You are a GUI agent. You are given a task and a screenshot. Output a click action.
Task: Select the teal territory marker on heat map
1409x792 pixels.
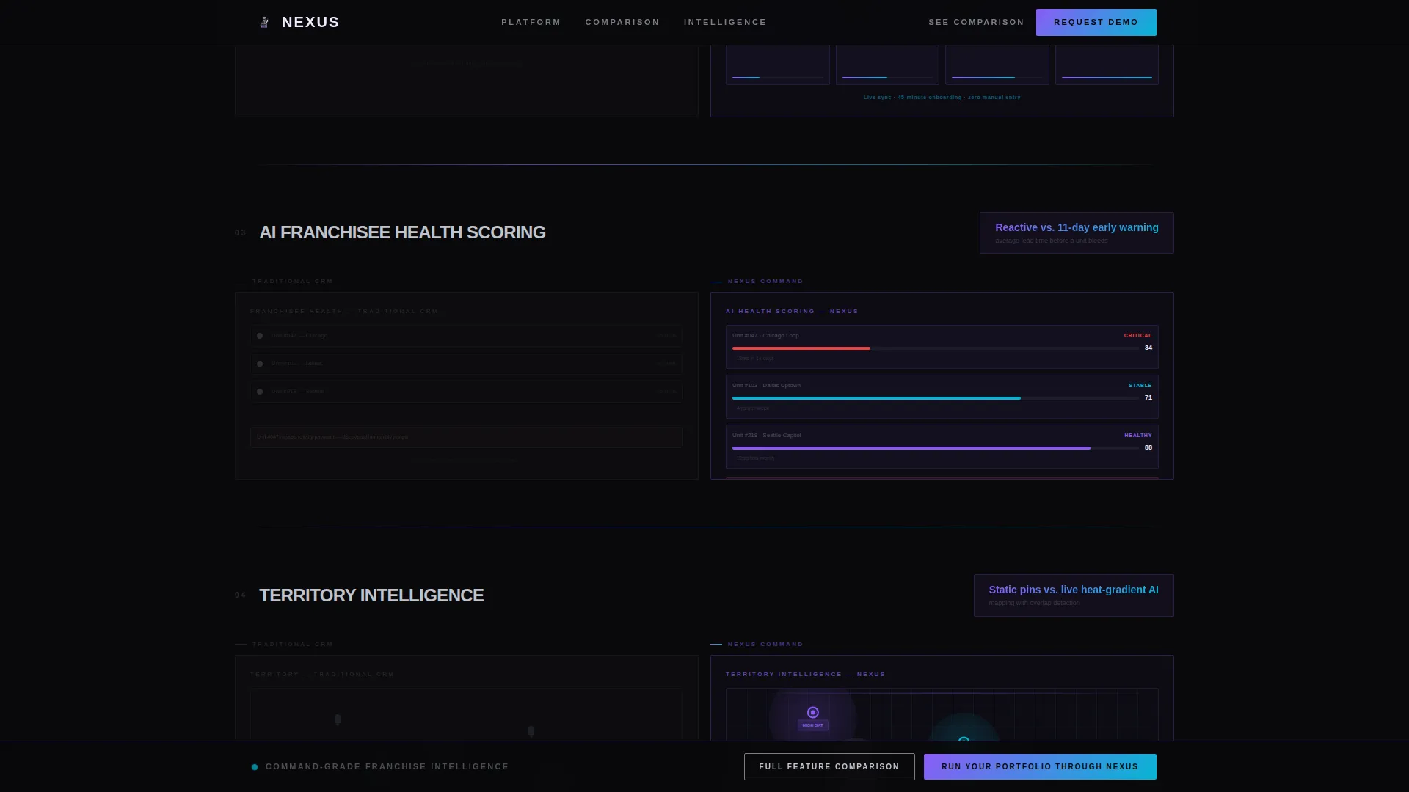964,739
